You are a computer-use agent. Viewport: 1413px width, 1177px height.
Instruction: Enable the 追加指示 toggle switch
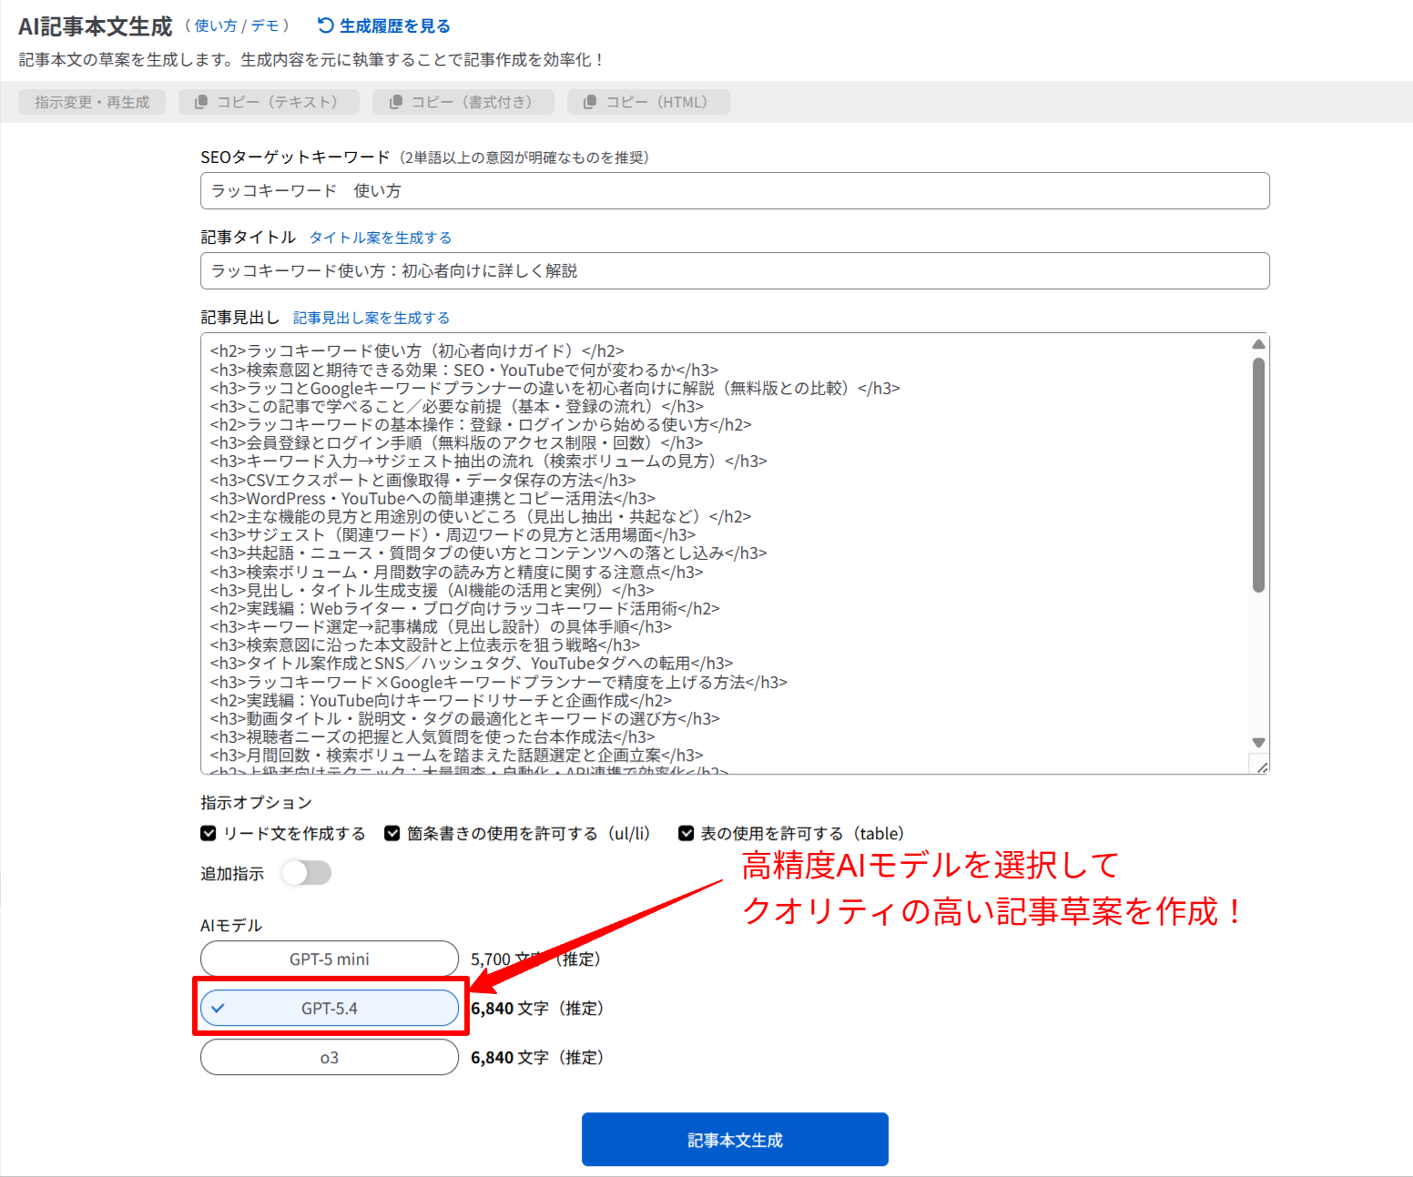point(307,874)
